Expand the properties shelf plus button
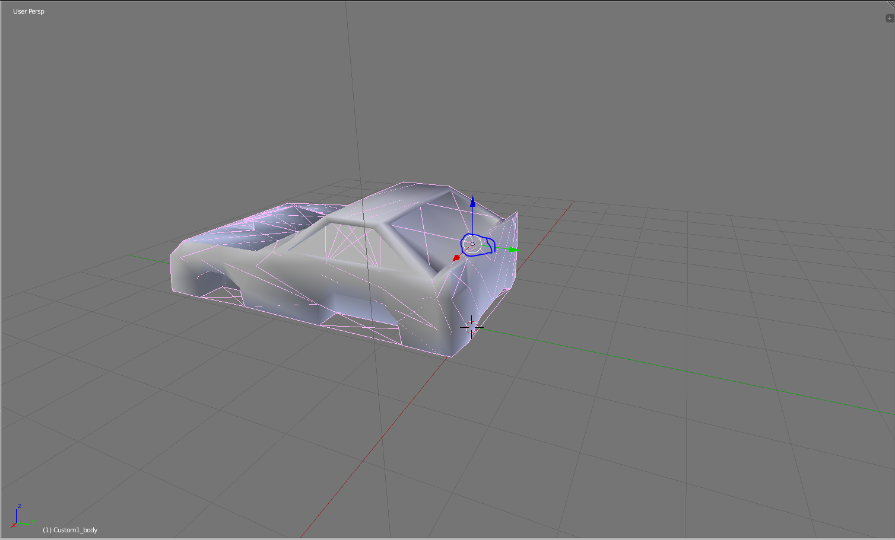895x540 pixels. [889, 18]
